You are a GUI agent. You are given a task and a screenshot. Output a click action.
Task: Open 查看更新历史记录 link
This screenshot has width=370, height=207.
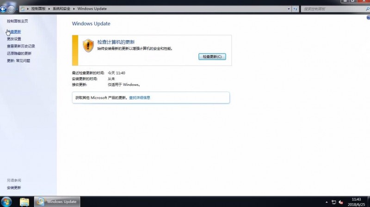point(21,46)
